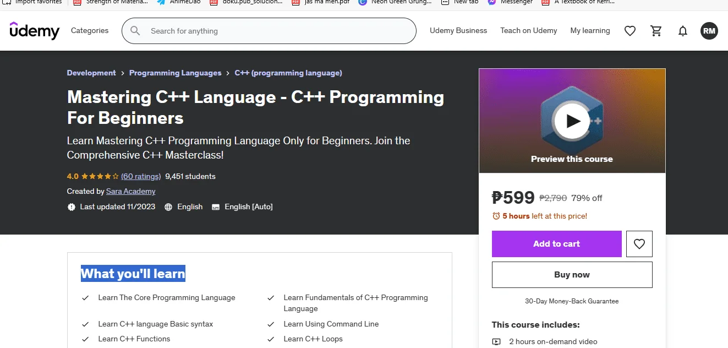Click Learn C++ Loops item

tap(313, 339)
